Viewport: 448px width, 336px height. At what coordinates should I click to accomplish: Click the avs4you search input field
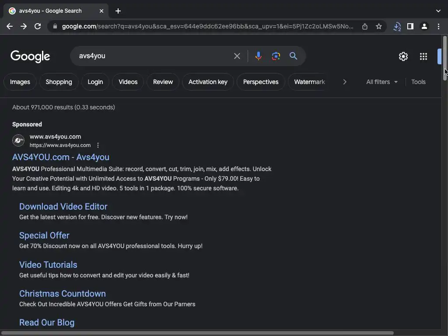tap(154, 56)
